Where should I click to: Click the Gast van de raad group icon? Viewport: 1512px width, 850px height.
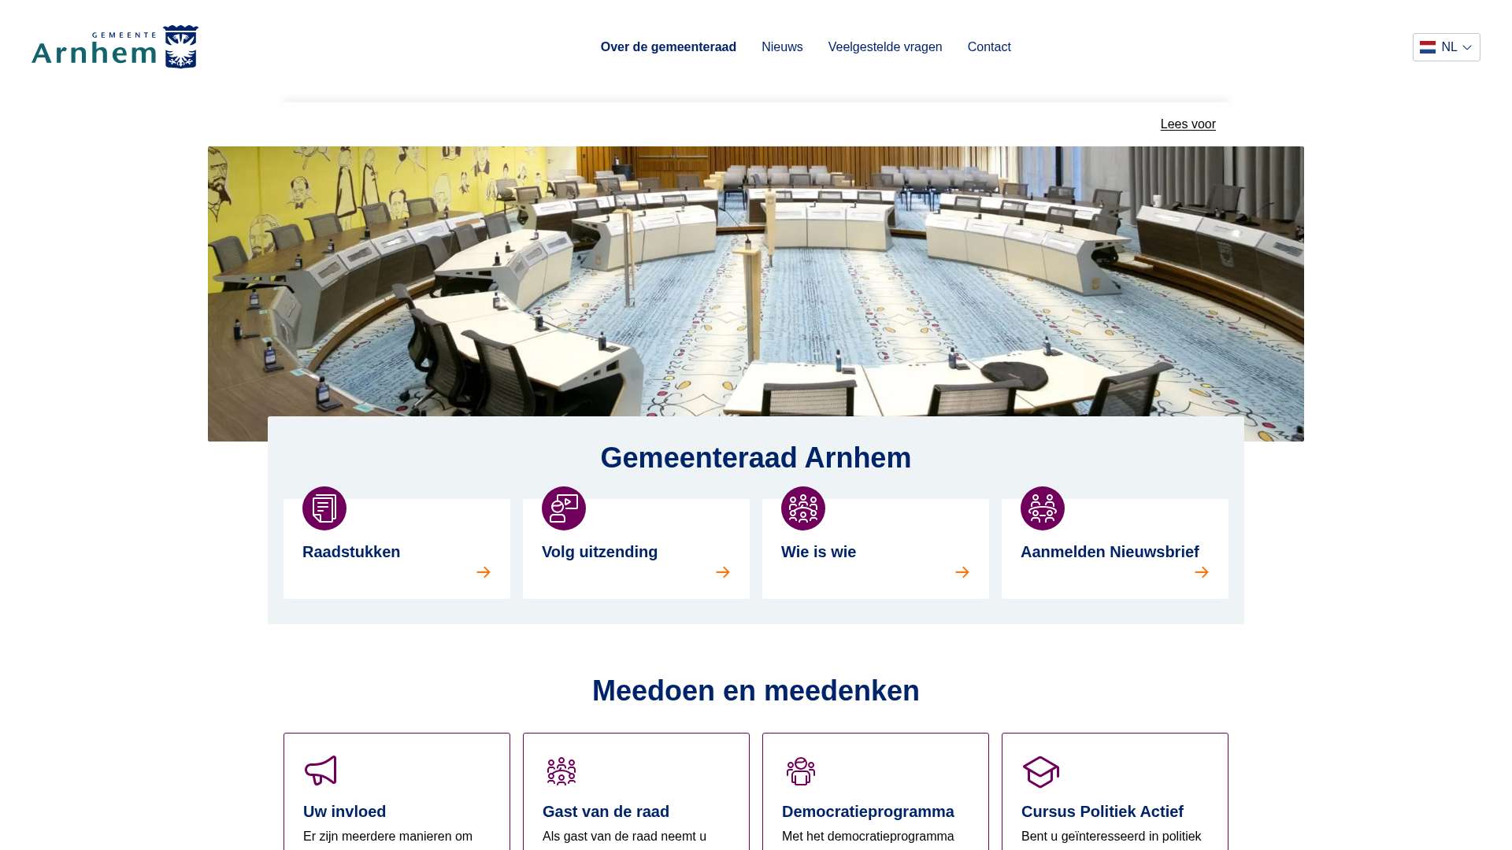(561, 771)
